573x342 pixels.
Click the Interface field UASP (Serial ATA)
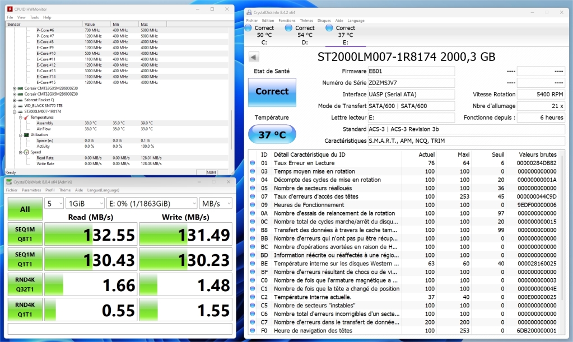click(x=411, y=94)
